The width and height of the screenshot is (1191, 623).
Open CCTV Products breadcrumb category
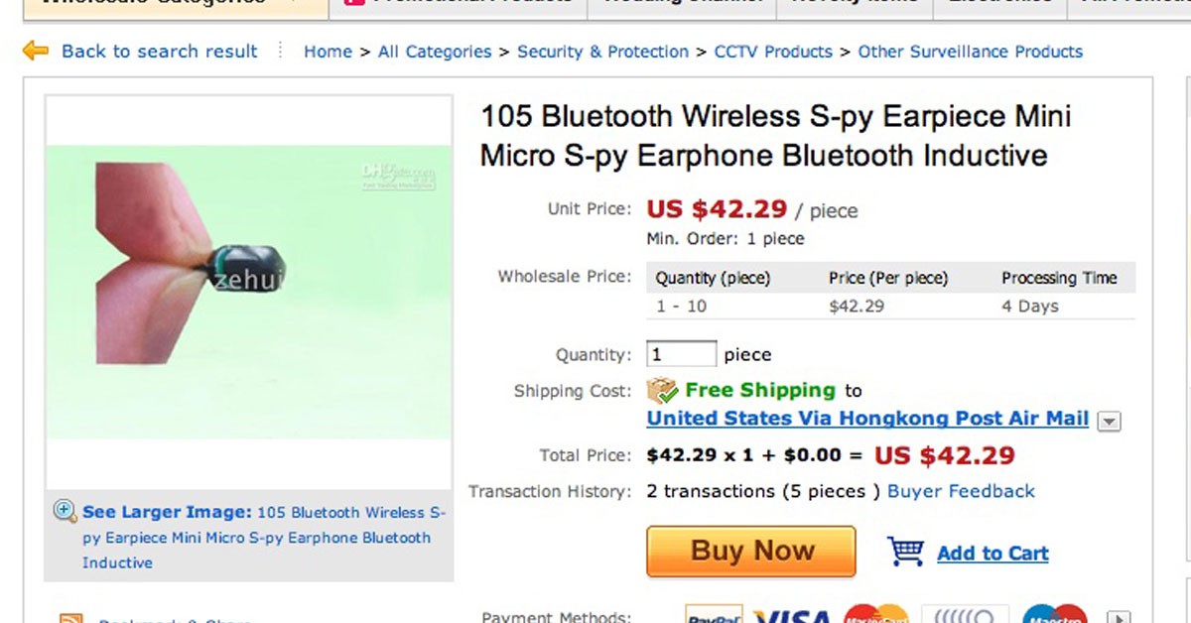[773, 52]
